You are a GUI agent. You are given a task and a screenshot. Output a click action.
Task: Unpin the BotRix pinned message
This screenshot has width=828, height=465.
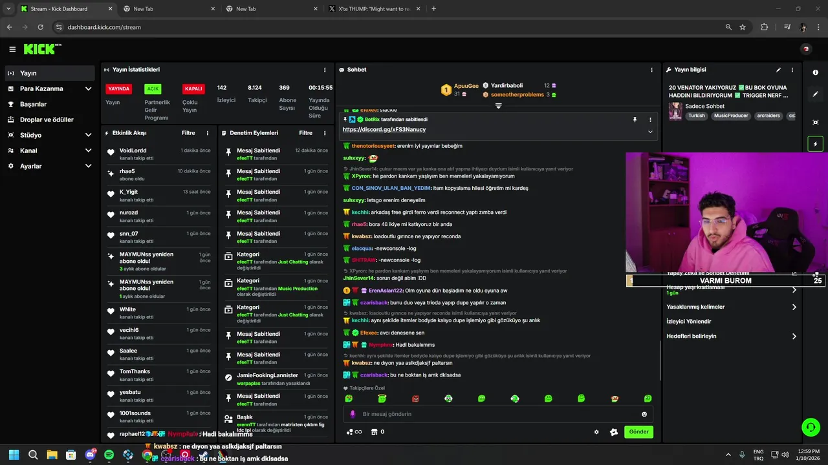[x=635, y=119]
